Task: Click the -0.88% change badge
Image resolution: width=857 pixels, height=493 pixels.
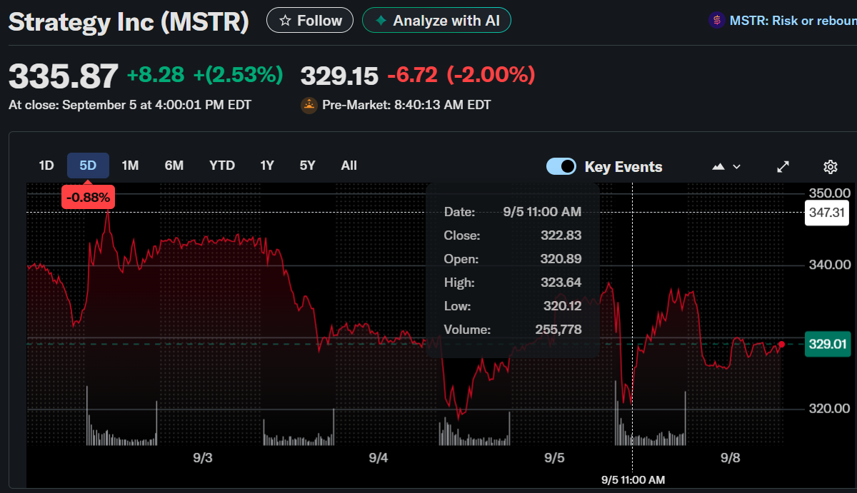Action: (88, 197)
